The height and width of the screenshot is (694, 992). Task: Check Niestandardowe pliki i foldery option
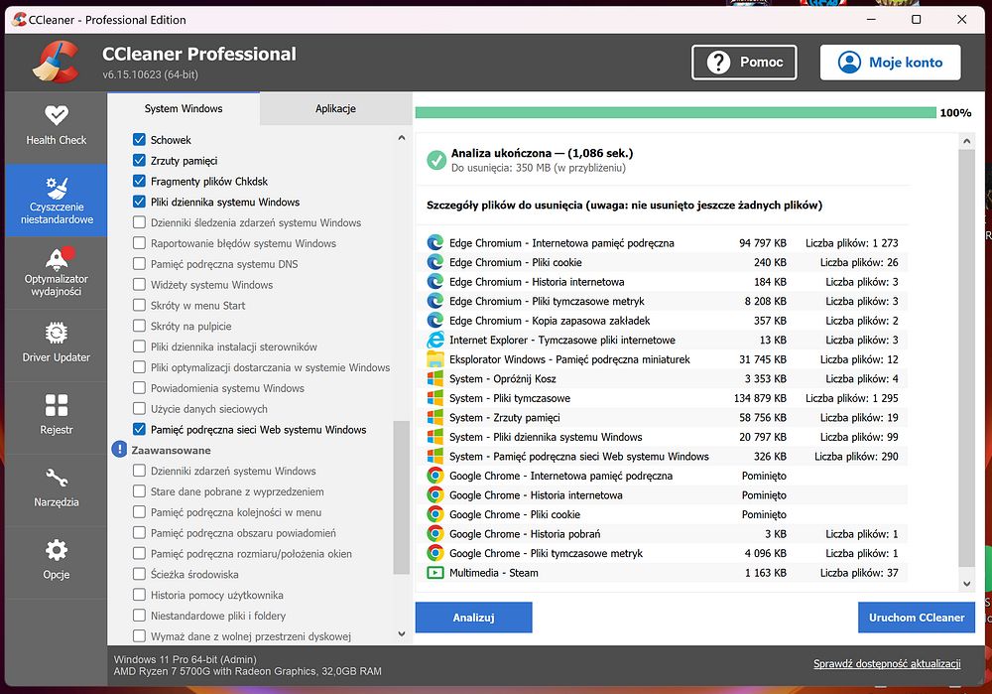click(139, 615)
